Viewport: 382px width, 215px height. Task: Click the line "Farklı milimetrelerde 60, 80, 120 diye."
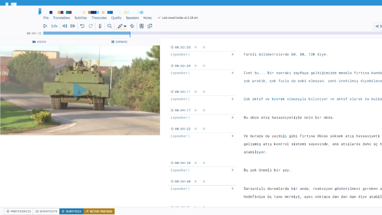(x=286, y=54)
